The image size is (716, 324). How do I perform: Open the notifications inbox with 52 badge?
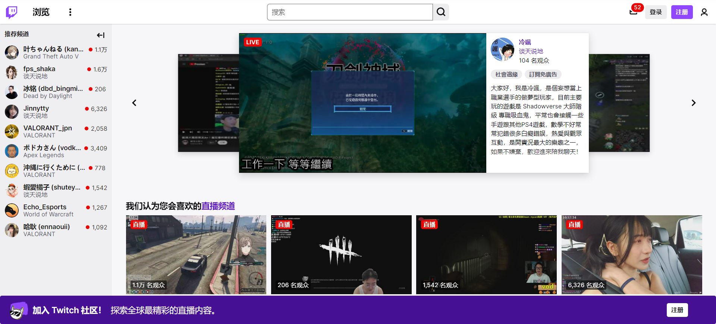pyautogui.click(x=634, y=12)
